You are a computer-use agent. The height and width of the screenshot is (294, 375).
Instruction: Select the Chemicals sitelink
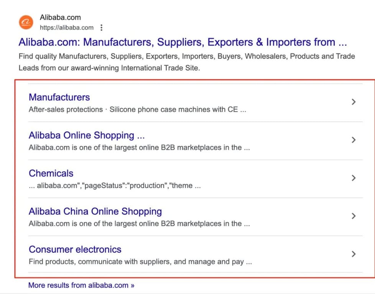pyautogui.click(x=51, y=173)
